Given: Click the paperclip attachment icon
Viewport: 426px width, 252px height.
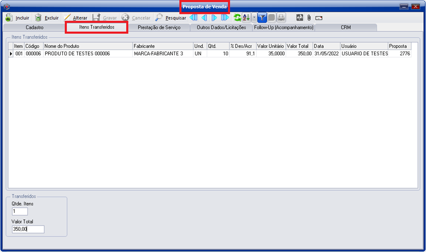Looking at the screenshot, I should click(309, 18).
